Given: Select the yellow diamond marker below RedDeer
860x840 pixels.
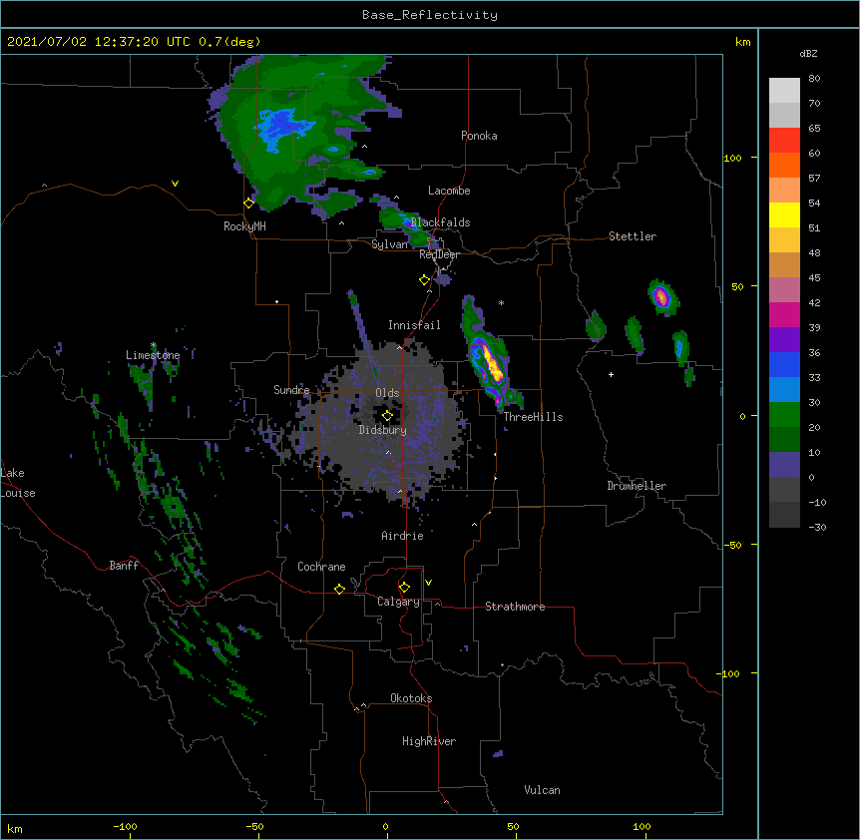Looking at the screenshot, I should (424, 280).
